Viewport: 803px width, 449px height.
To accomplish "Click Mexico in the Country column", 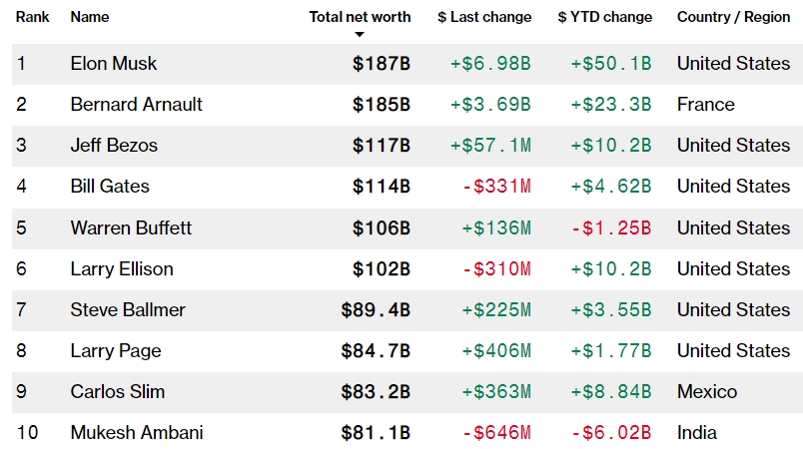I will (x=707, y=392).
